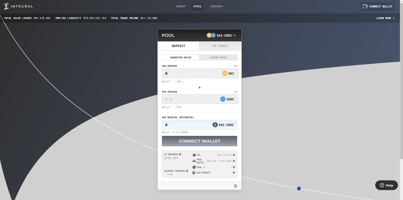This screenshot has width=403, height=200.
Task: Click the Wallet: 0 LP Tokens text
Action: 175,132
